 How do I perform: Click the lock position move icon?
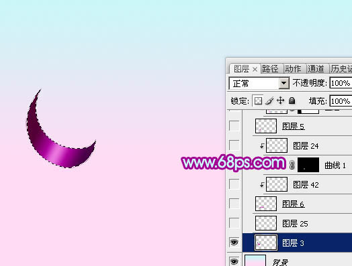[281, 101]
